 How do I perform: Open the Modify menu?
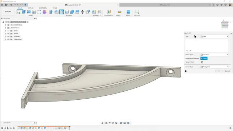(x=69, y=15)
